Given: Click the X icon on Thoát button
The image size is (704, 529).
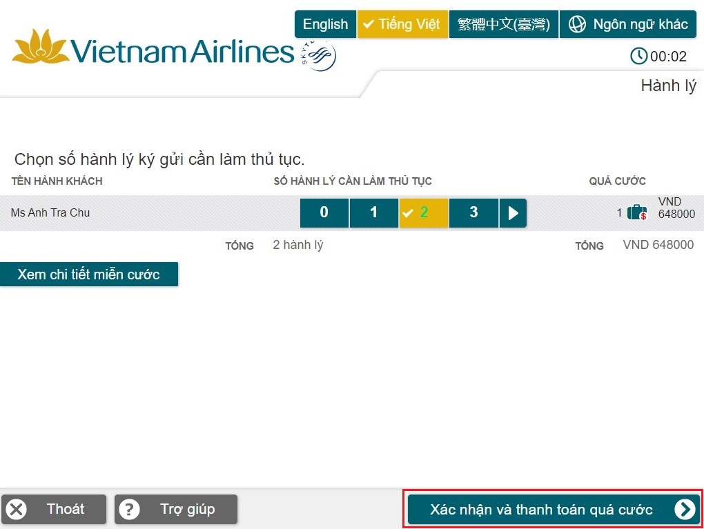Looking at the screenshot, I should point(17,510).
